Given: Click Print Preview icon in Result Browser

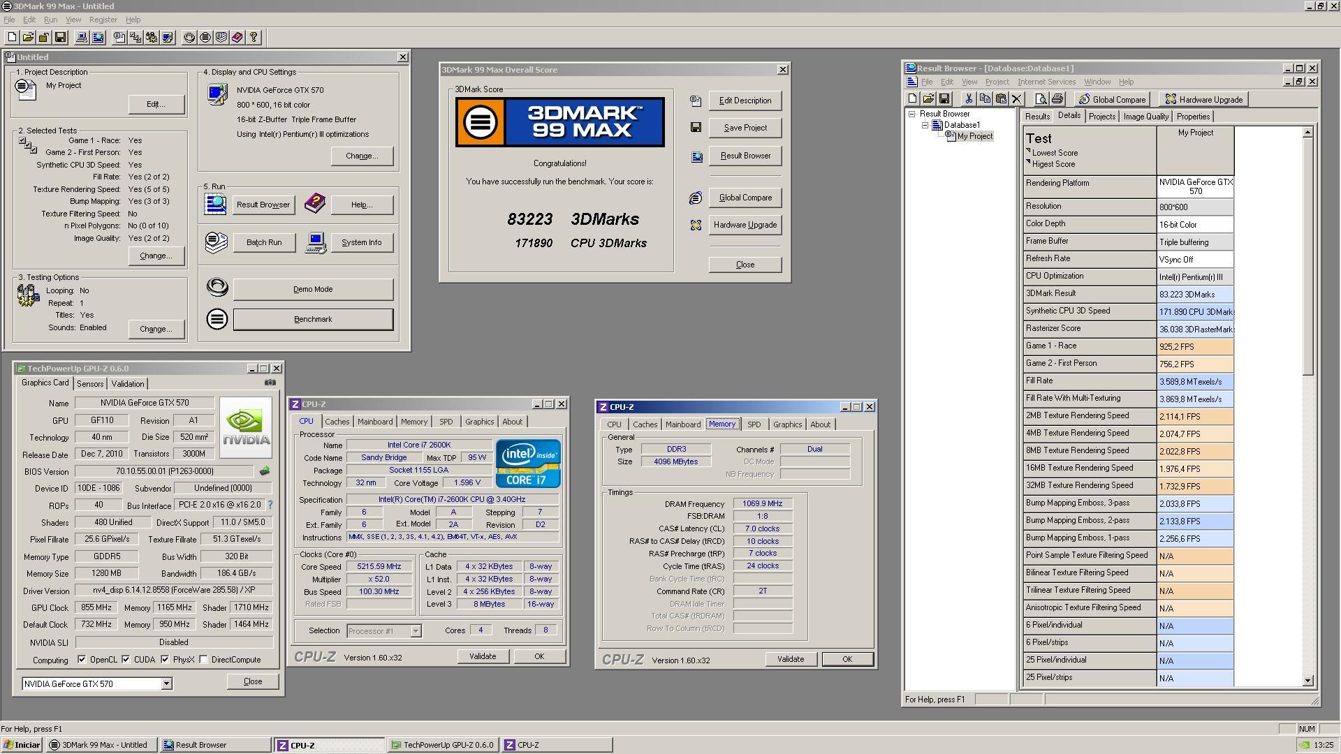Looking at the screenshot, I should pyautogui.click(x=1041, y=99).
